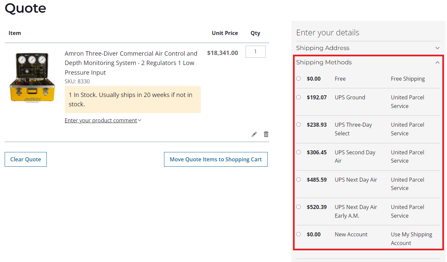Choose Use My Shipping Account option

pos(299,234)
